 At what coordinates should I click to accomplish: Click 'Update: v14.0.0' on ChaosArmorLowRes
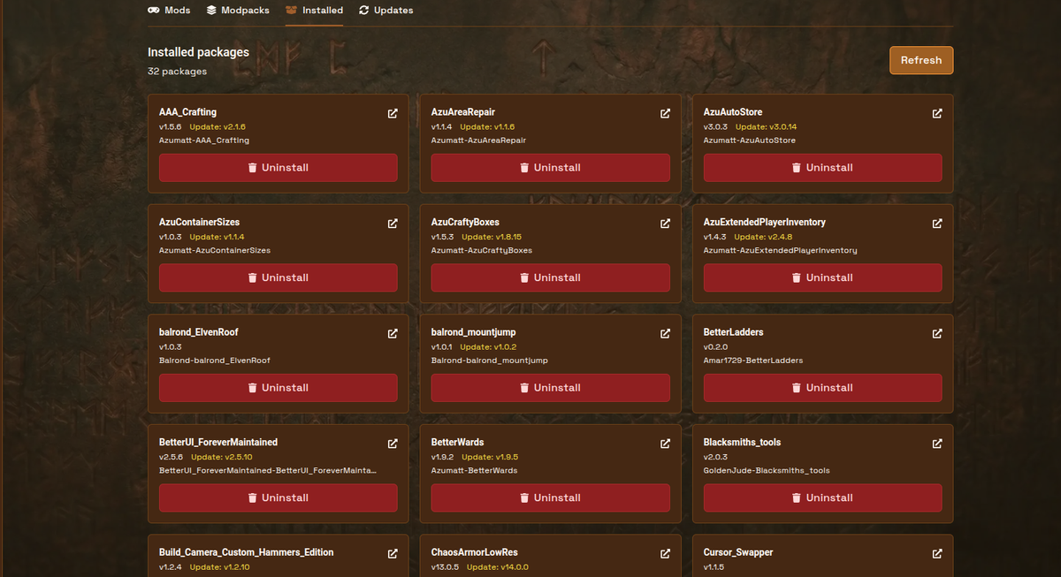pos(498,567)
